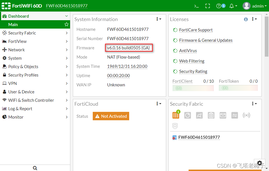Click the Hostname value in System Information
Viewport: 269px width, 171px height.
click(x=128, y=29)
